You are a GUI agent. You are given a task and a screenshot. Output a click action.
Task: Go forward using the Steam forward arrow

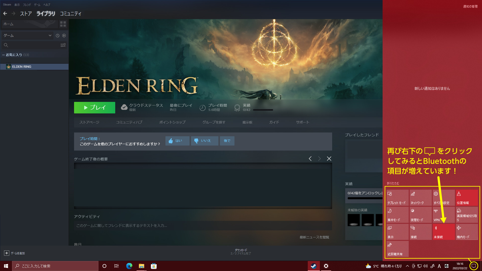coord(14,14)
